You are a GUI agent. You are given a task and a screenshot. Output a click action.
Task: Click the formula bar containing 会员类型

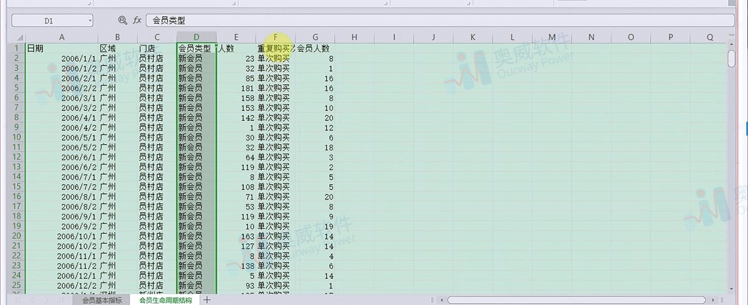440,21
